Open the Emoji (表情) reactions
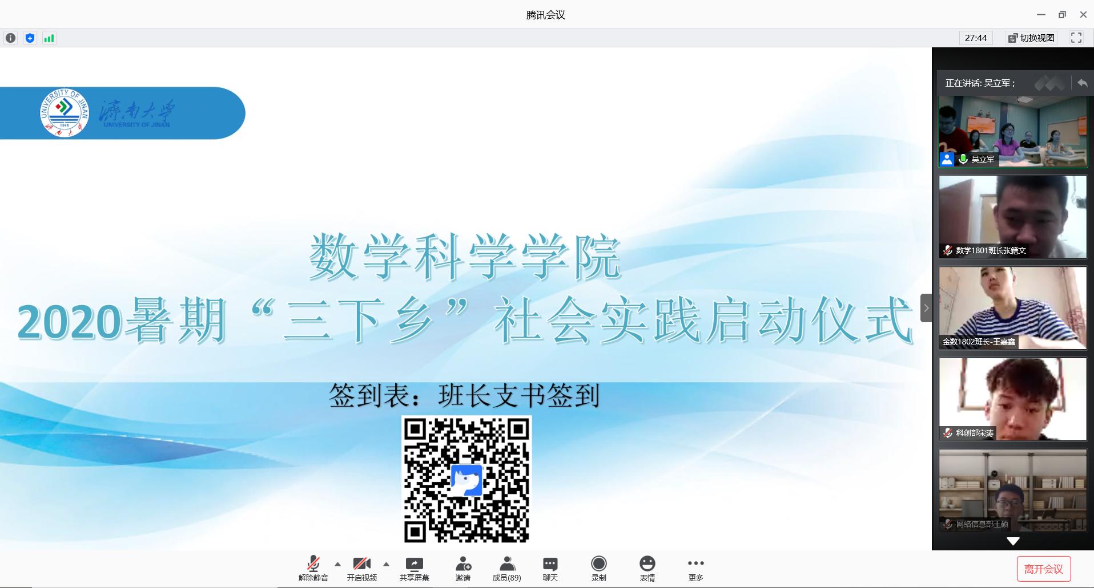 tap(647, 569)
